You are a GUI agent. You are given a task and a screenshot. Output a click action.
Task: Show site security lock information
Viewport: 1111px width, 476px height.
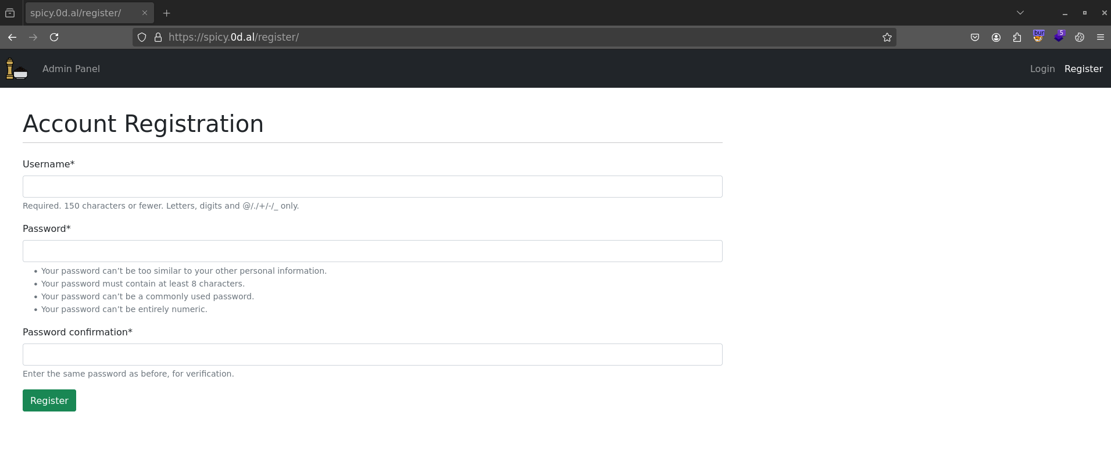point(158,37)
